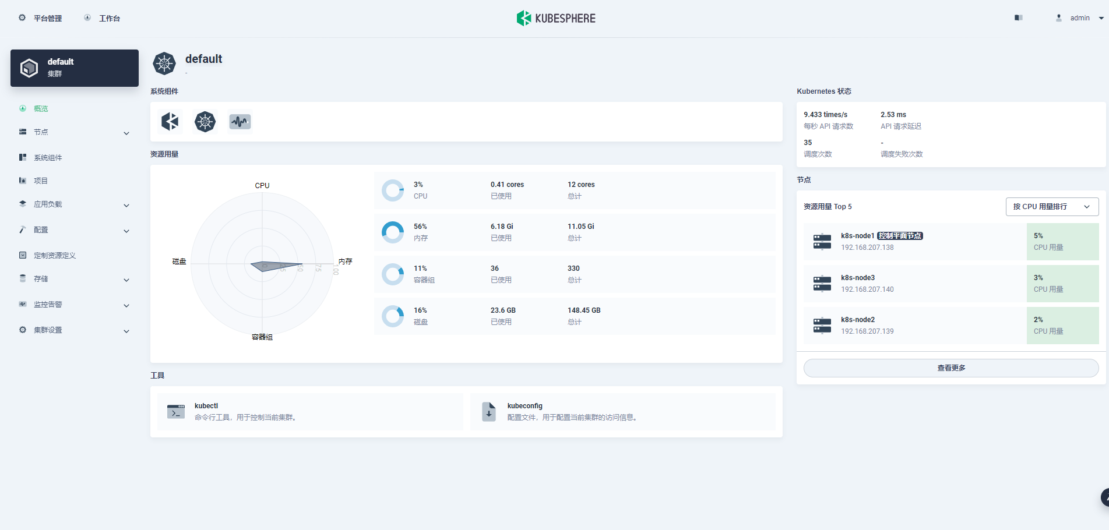The image size is (1109, 530).
Task: Open 存储 in the sidebar
Action: click(41, 279)
